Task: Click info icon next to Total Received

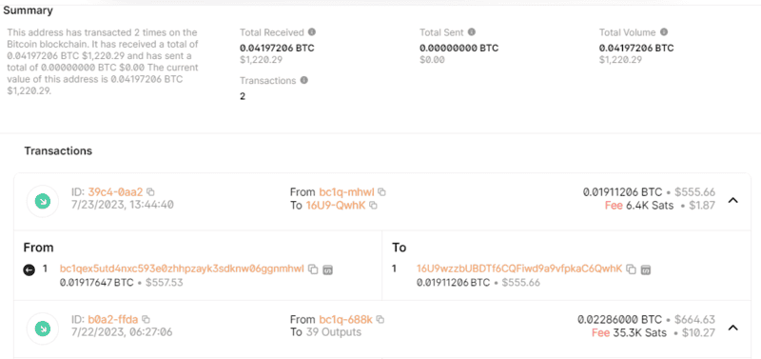Action: tap(312, 32)
